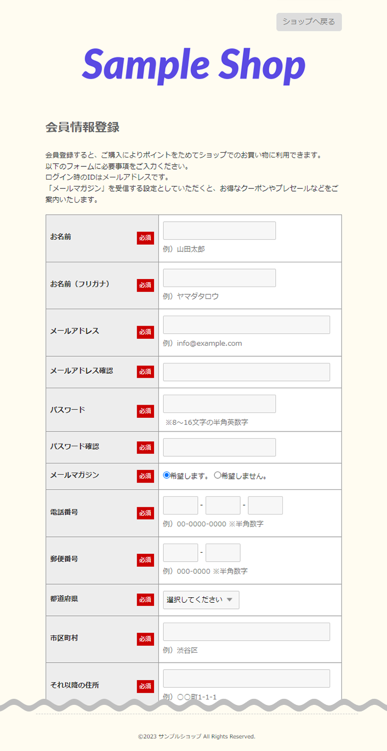Click the 必須 badge next to パスワード

point(145,411)
